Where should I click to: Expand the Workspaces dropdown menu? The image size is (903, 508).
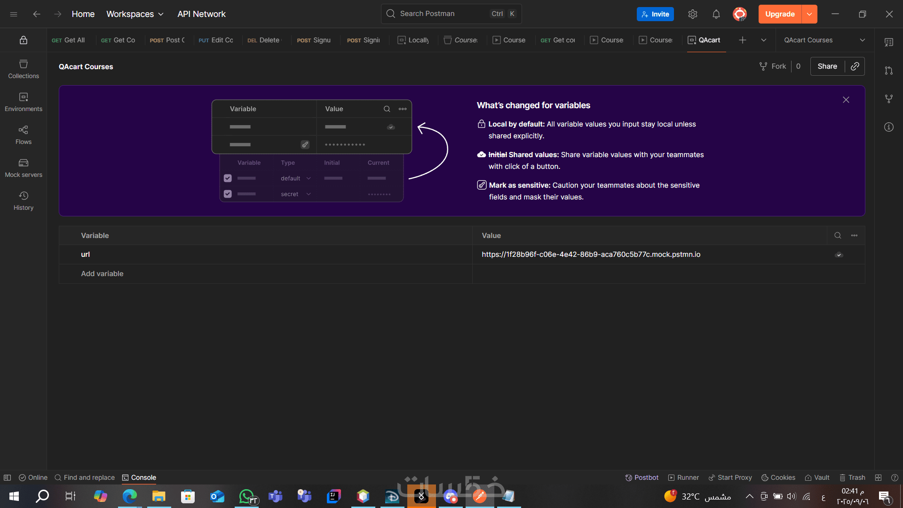tap(135, 14)
